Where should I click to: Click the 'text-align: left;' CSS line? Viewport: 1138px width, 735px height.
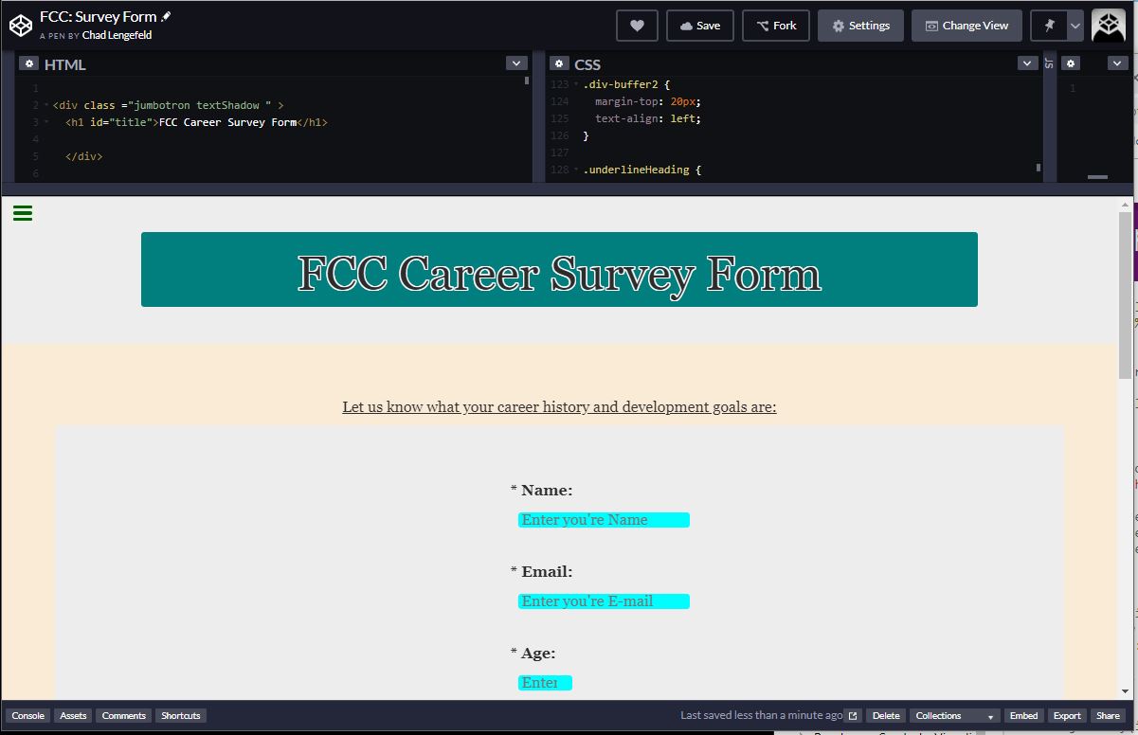pyautogui.click(x=648, y=119)
